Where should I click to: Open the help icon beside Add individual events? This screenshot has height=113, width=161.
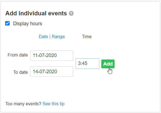[x=71, y=13]
